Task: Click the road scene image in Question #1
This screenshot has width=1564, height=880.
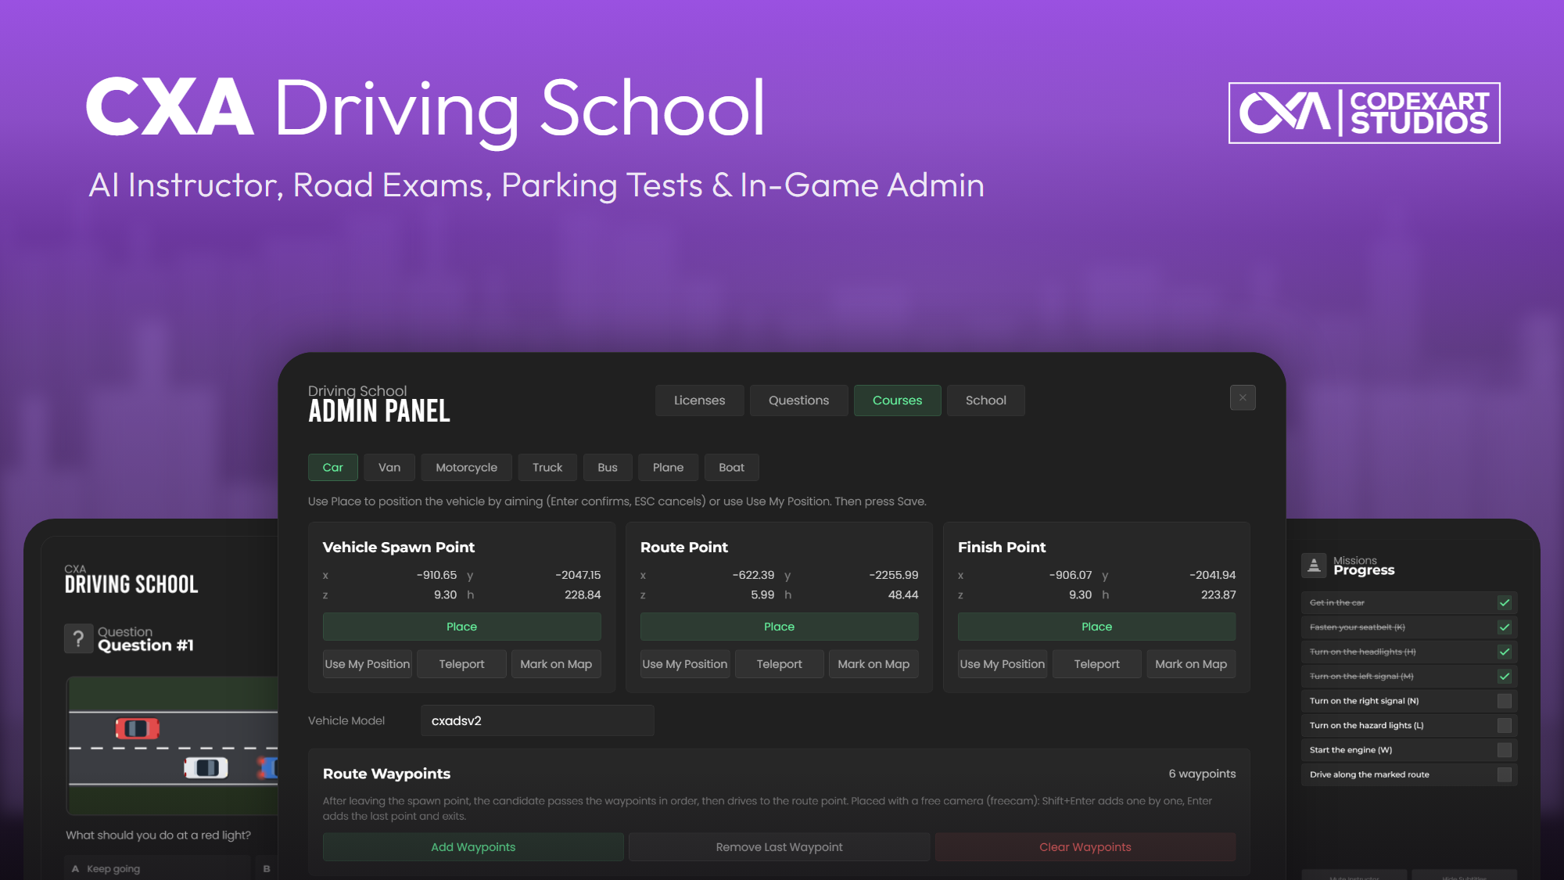Action: [173, 746]
